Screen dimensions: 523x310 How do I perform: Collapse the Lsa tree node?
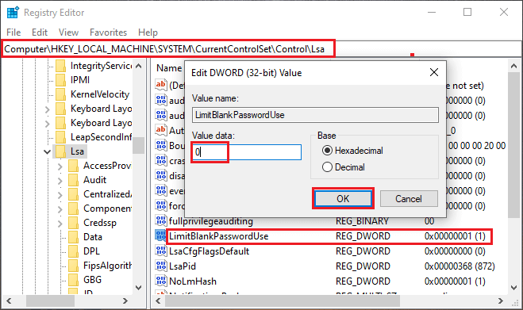click(x=47, y=152)
